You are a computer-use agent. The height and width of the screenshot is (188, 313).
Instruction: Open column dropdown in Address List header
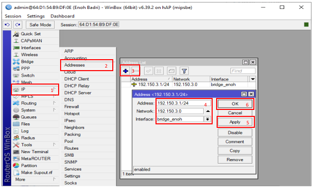[253, 79]
